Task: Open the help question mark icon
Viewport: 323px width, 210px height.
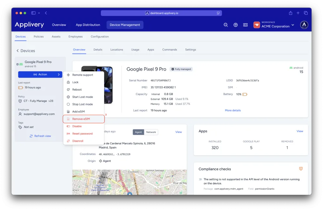Action: coord(235,25)
